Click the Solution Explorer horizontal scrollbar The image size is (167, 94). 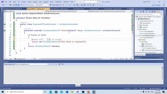click(146, 53)
